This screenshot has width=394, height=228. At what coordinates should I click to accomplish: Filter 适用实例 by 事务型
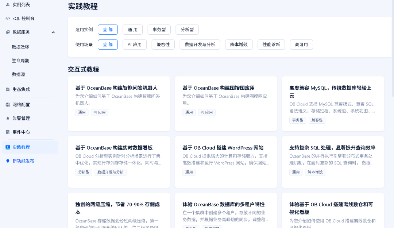tap(159, 30)
